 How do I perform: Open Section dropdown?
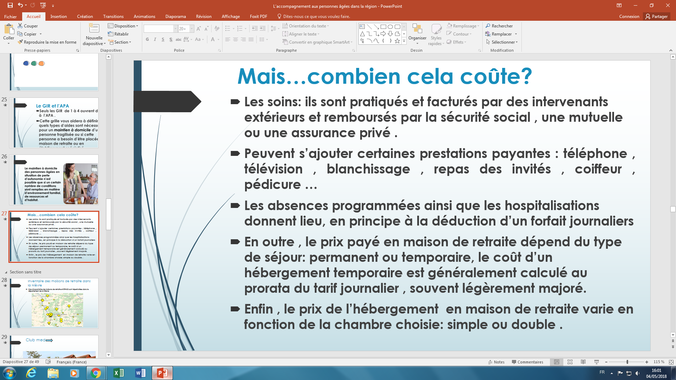[120, 42]
